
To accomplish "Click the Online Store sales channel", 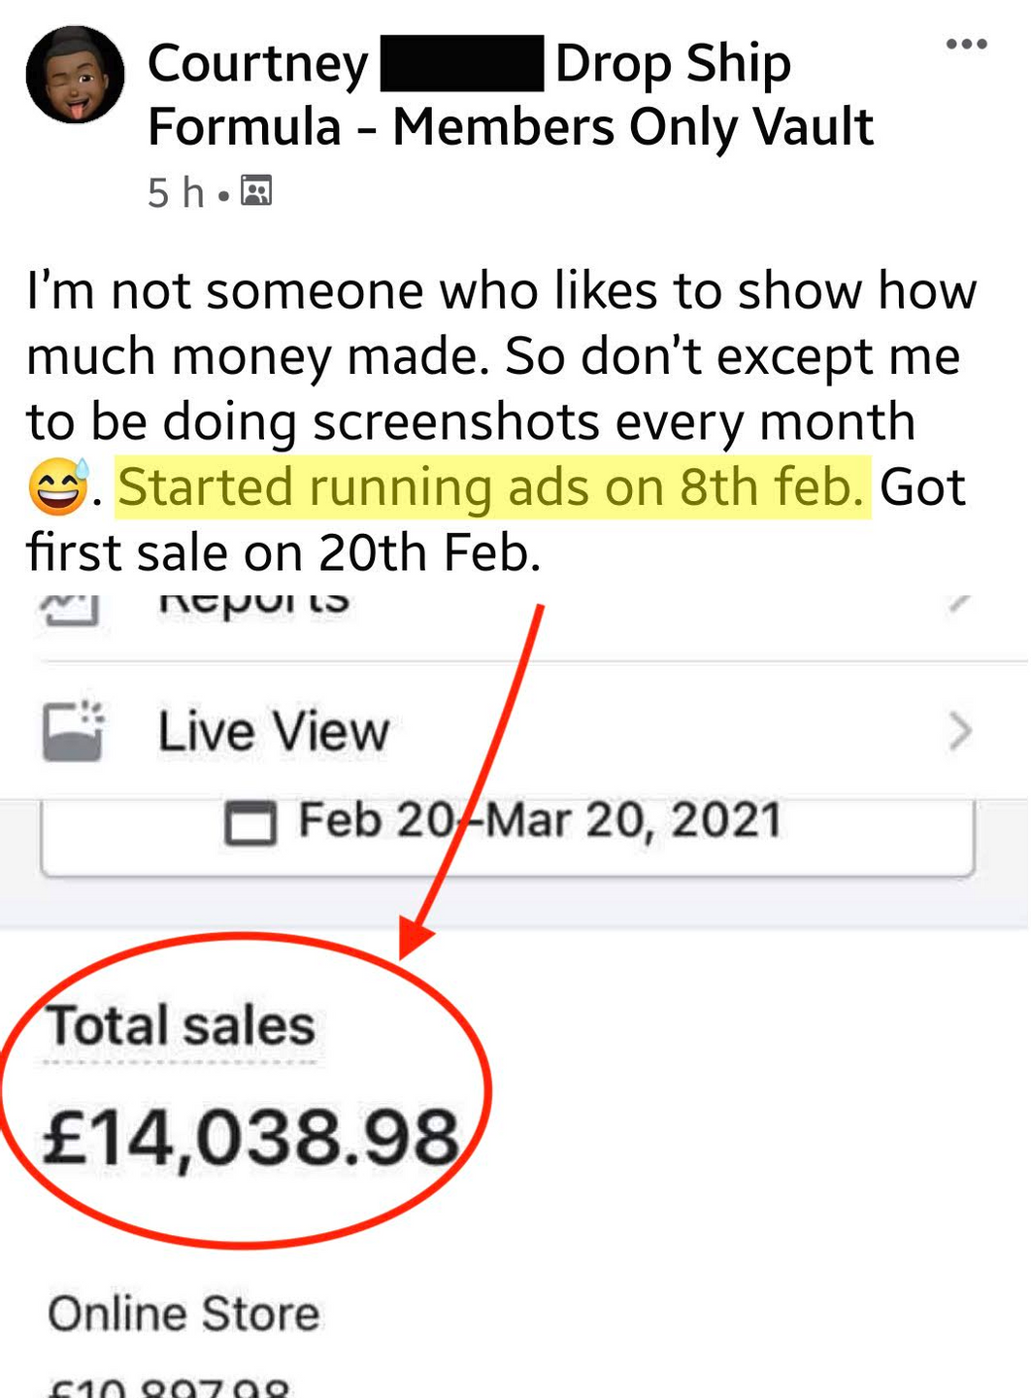I will click(183, 1314).
